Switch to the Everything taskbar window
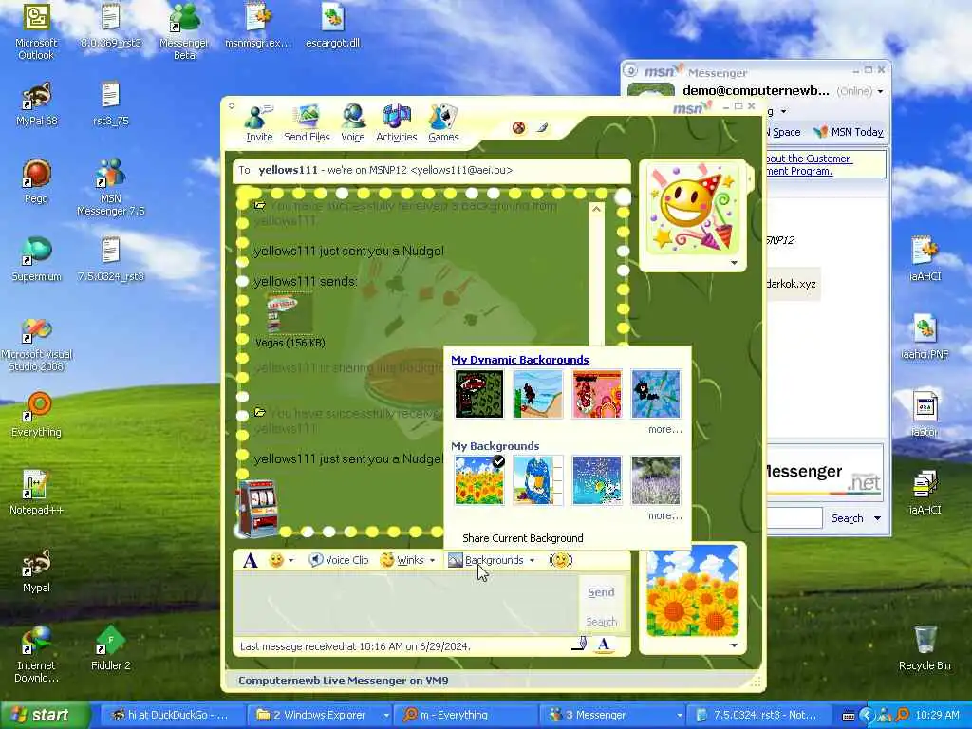 (x=468, y=715)
